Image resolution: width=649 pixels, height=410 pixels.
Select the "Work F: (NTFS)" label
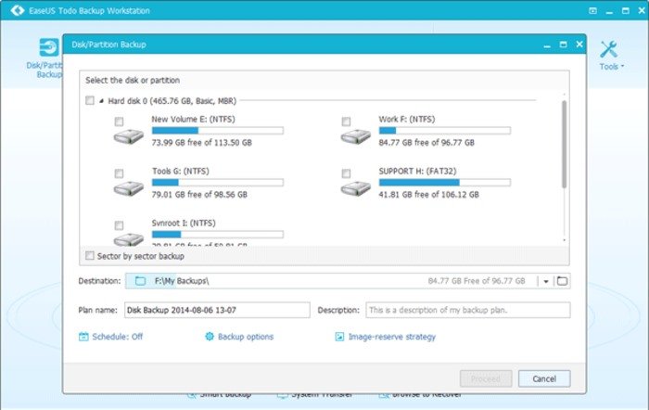(x=407, y=120)
